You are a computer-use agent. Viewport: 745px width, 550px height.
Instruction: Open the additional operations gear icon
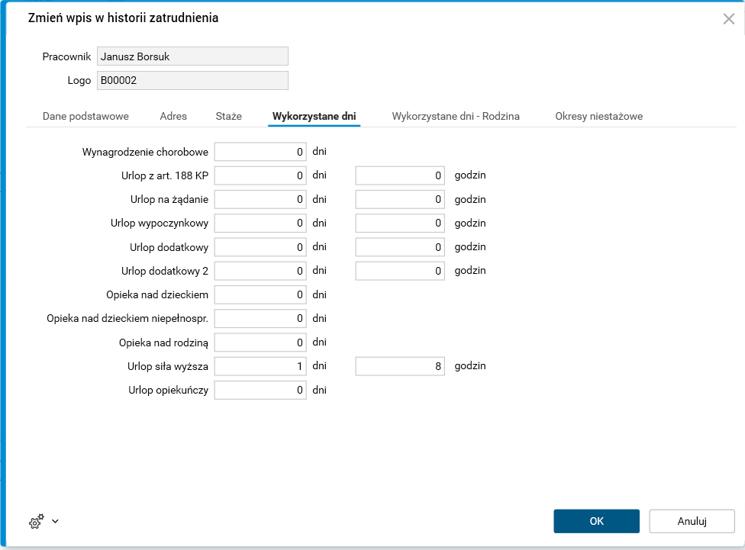[35, 521]
